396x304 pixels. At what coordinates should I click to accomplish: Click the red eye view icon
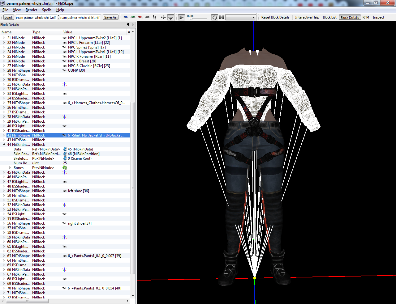[x=140, y=17]
